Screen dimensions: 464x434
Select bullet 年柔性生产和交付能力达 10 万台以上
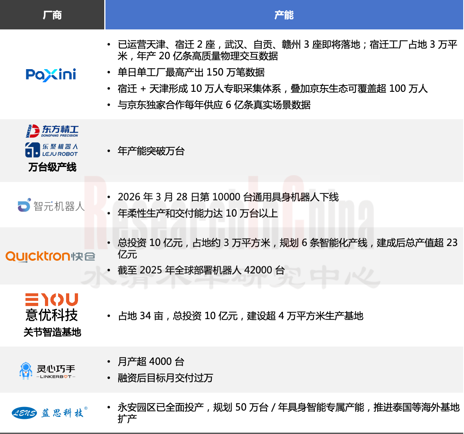pyautogui.click(x=198, y=213)
